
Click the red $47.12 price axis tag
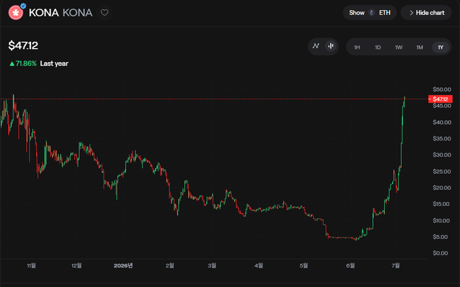tap(440, 99)
